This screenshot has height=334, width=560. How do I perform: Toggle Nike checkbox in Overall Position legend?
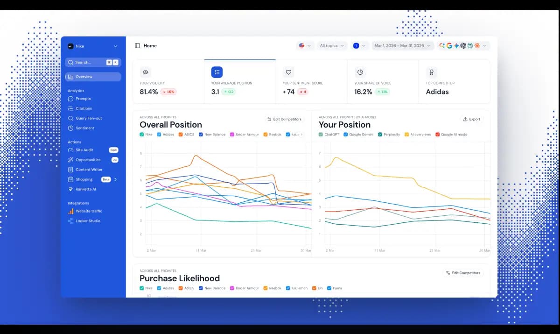click(x=142, y=135)
